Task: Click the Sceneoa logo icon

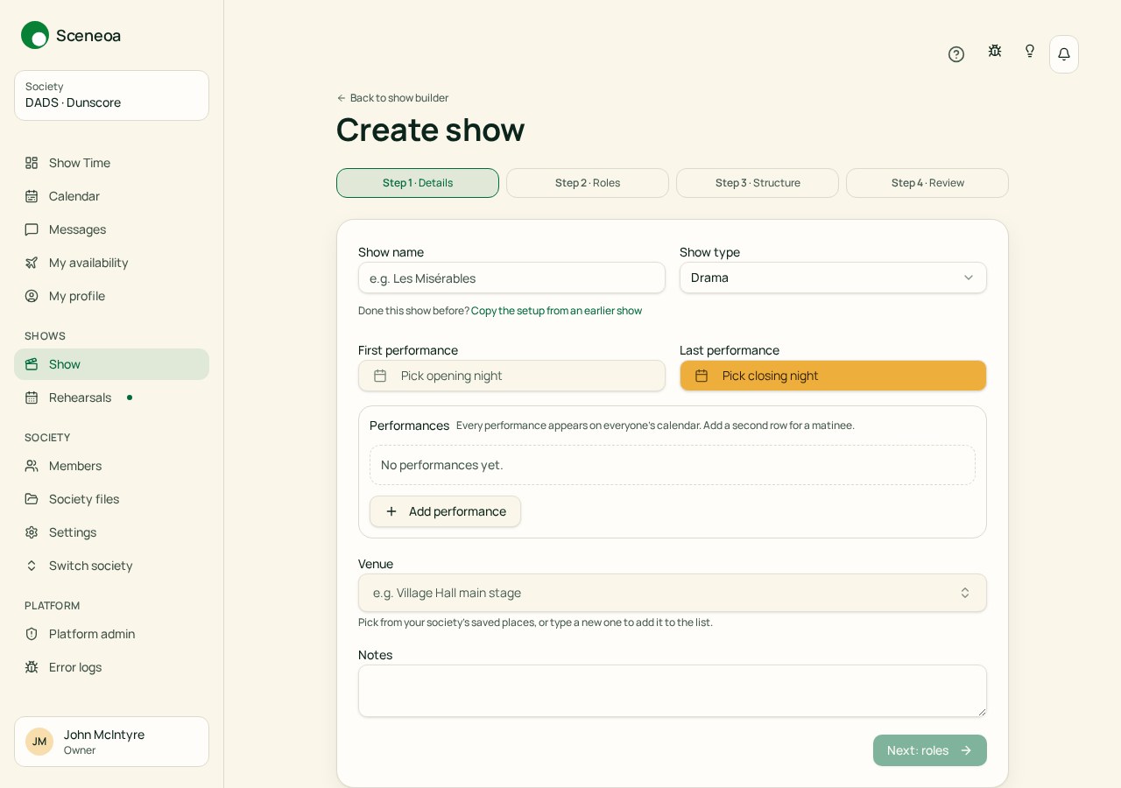Action: pyautogui.click(x=35, y=35)
